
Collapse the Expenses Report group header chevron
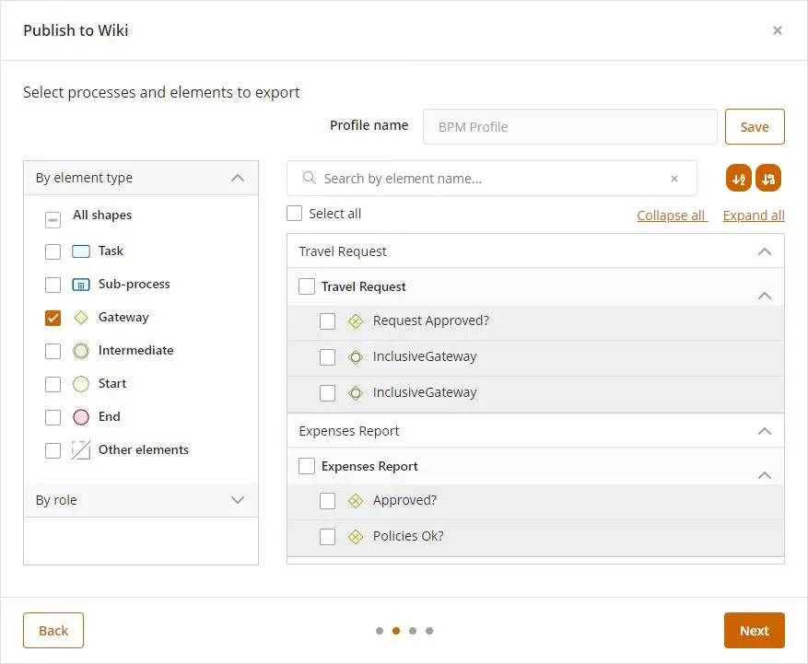[x=765, y=431]
